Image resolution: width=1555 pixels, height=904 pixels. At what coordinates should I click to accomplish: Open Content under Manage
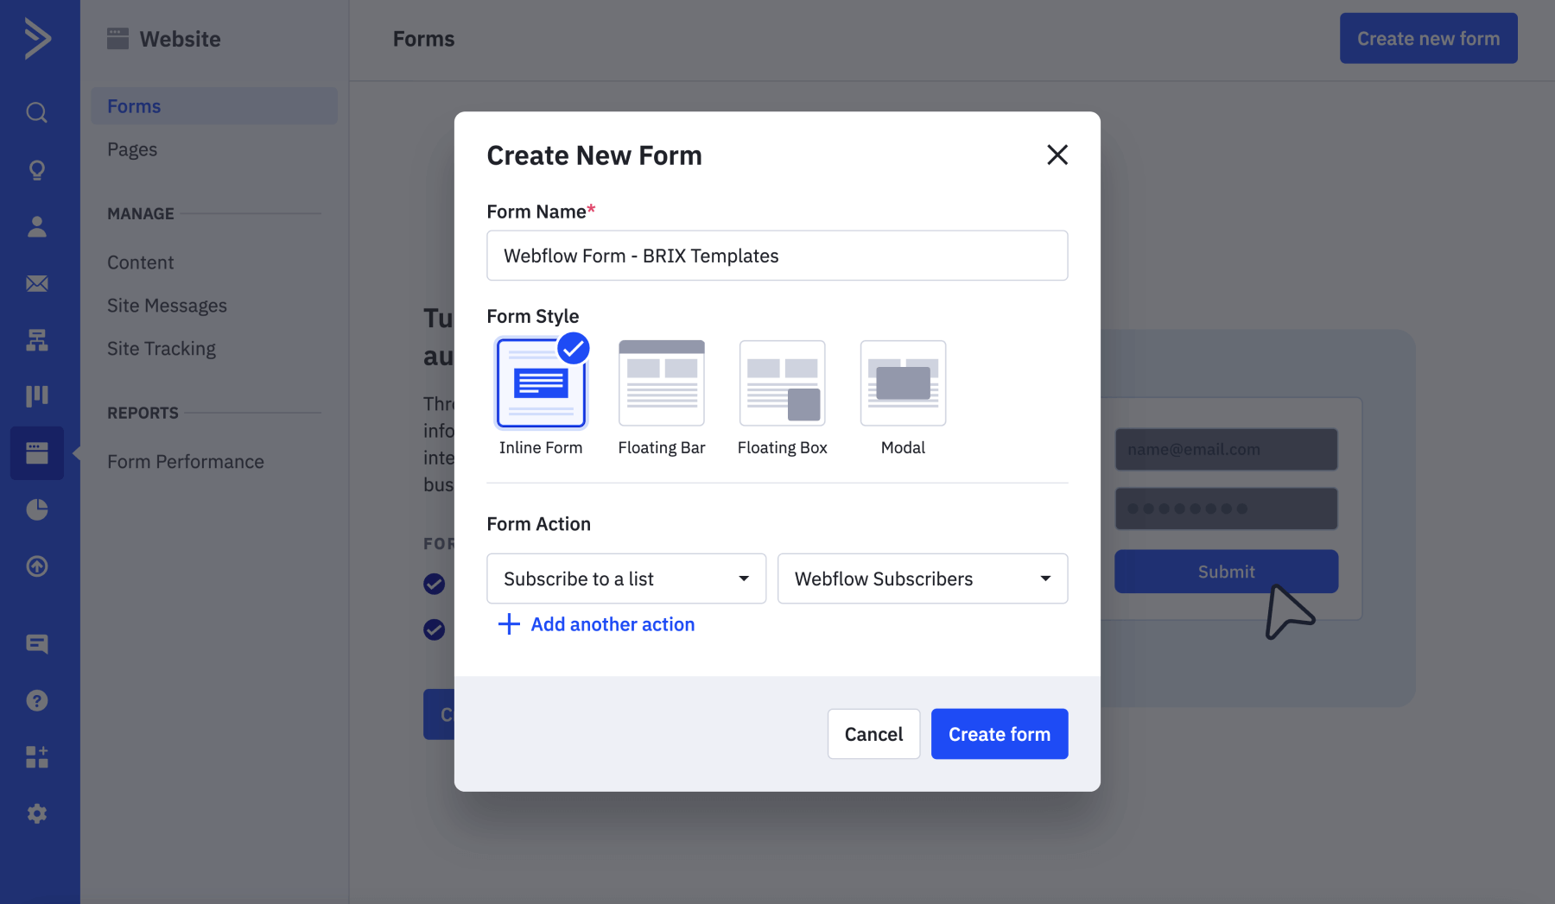141,262
